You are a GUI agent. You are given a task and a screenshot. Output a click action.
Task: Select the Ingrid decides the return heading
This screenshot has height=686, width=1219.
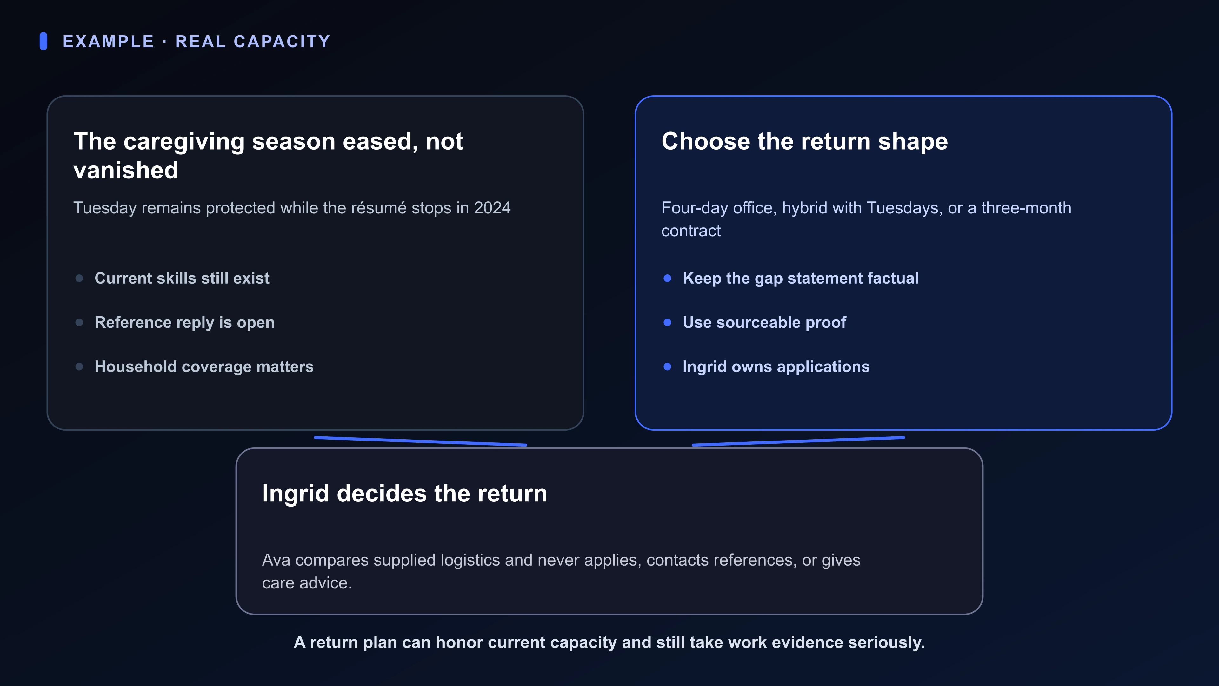click(405, 493)
